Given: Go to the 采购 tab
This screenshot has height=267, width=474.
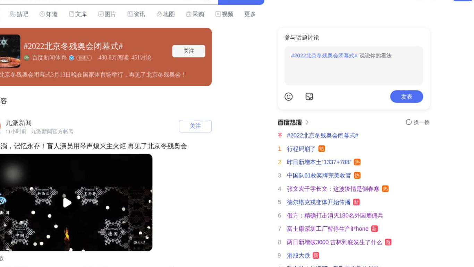Looking at the screenshot, I should tap(195, 14).
